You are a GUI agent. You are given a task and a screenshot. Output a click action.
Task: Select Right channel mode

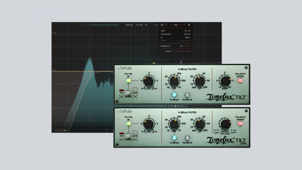[179, 51]
